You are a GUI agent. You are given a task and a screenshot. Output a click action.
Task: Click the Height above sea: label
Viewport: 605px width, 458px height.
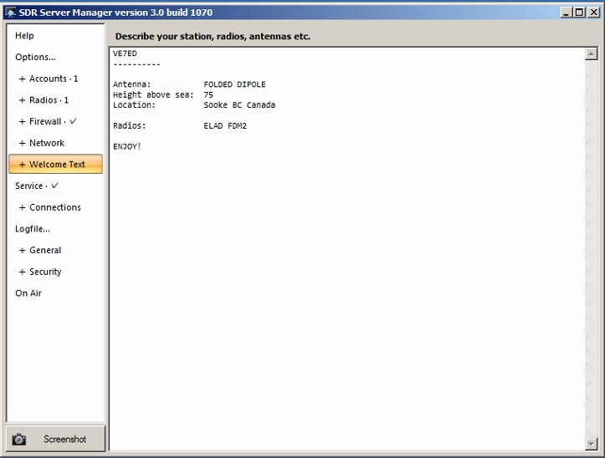pyautogui.click(x=153, y=94)
